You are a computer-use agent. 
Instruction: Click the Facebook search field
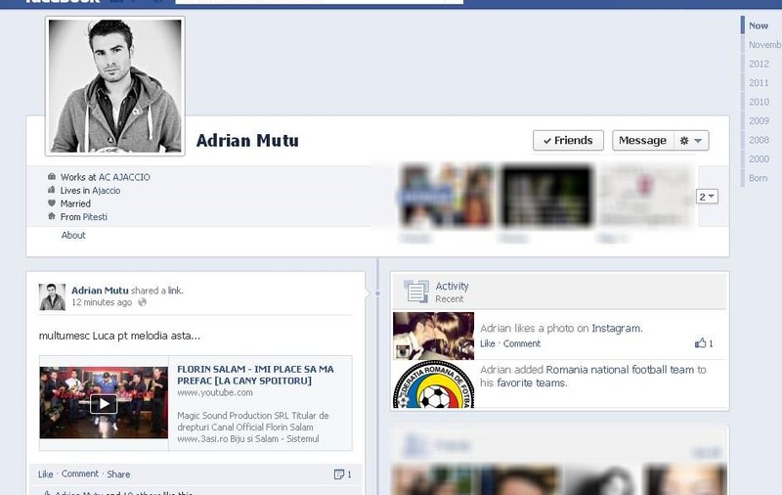(320, 2)
